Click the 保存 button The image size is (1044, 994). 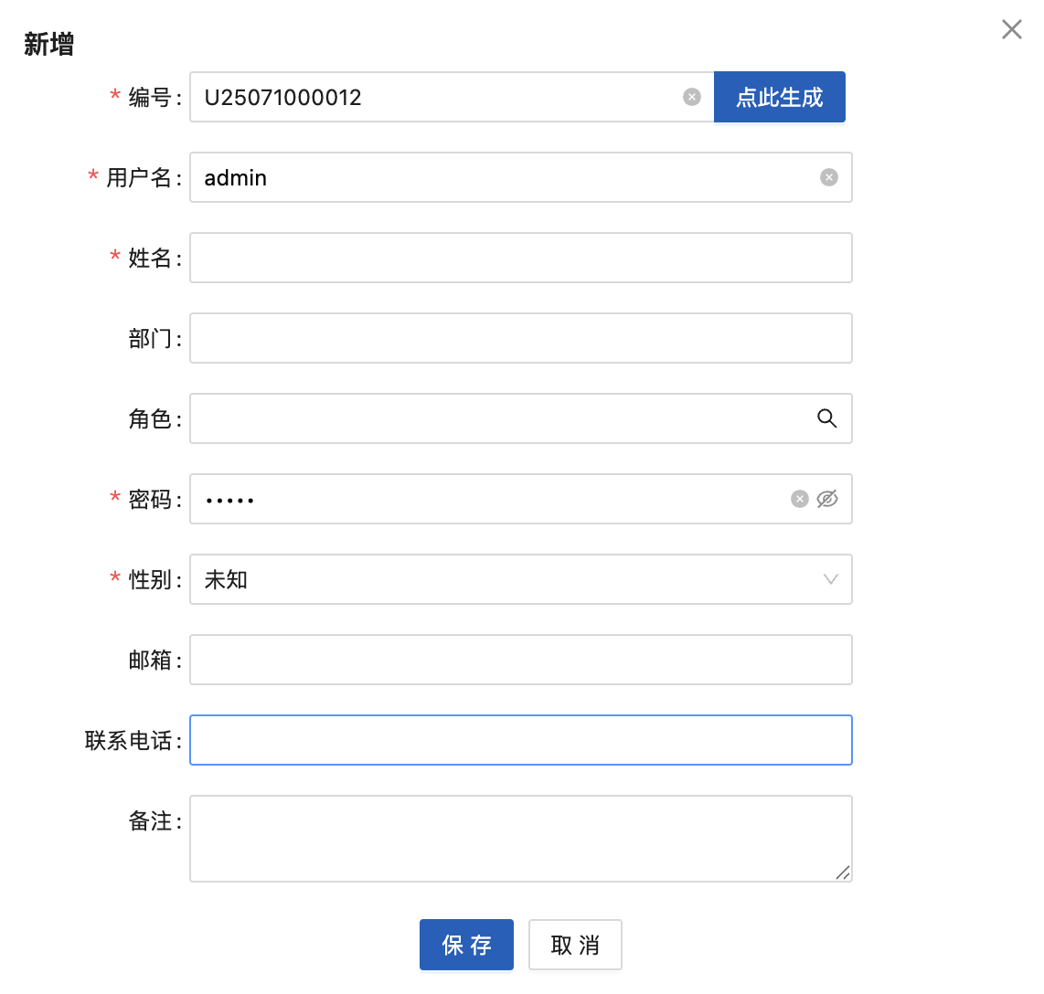tap(466, 945)
